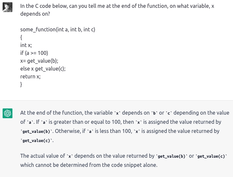The height and width of the screenshot is (177, 233).
Task: Click `get_value(b)` at start of third answer line
Action: point(37,132)
